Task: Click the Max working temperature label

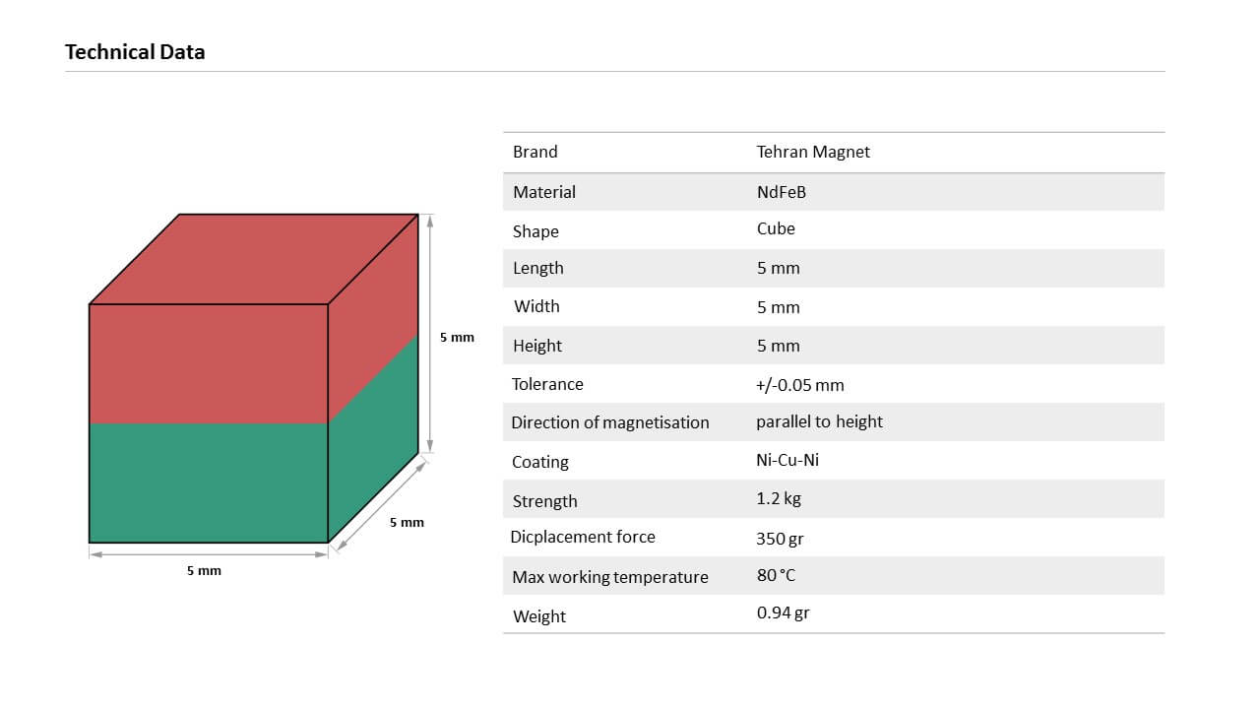Action: (x=610, y=577)
